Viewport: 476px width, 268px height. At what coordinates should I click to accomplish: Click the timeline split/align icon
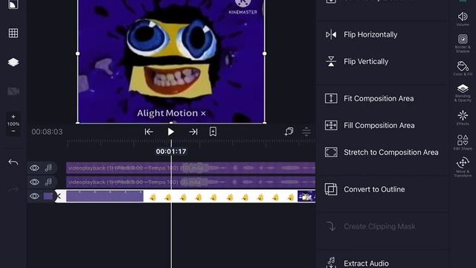click(306, 132)
